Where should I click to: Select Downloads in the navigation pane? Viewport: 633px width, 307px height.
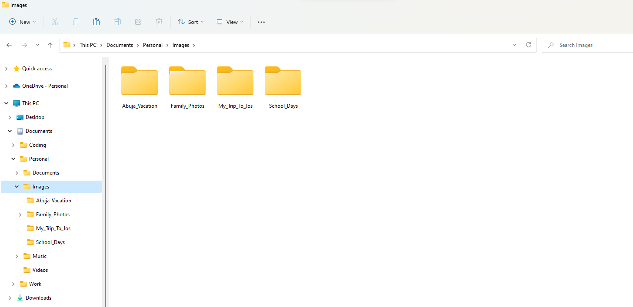[38, 298]
